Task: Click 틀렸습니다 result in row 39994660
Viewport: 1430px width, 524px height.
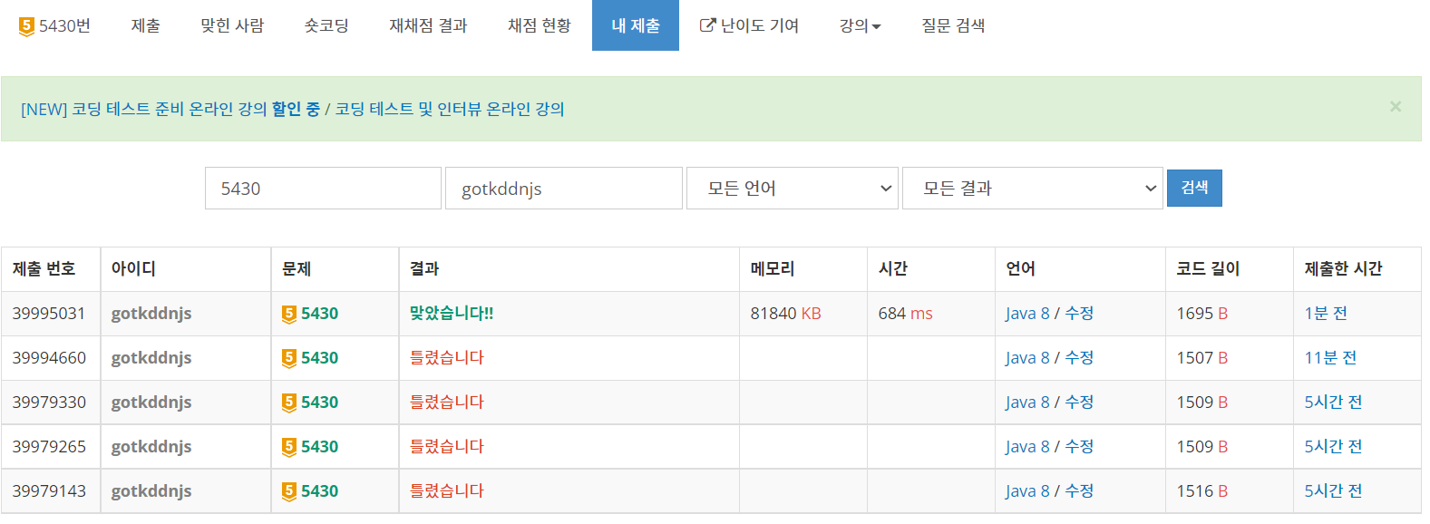Action: click(447, 358)
